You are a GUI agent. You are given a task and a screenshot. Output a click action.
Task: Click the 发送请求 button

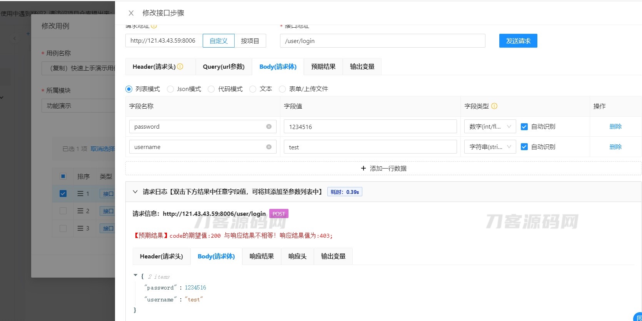click(x=518, y=41)
